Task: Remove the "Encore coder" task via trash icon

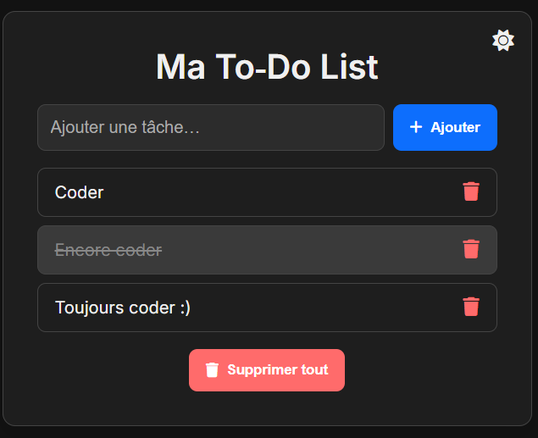Action: (471, 249)
